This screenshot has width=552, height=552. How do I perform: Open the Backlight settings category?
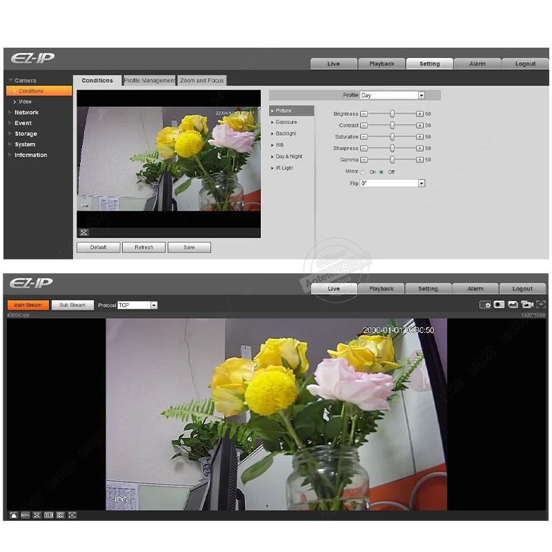[x=286, y=134]
